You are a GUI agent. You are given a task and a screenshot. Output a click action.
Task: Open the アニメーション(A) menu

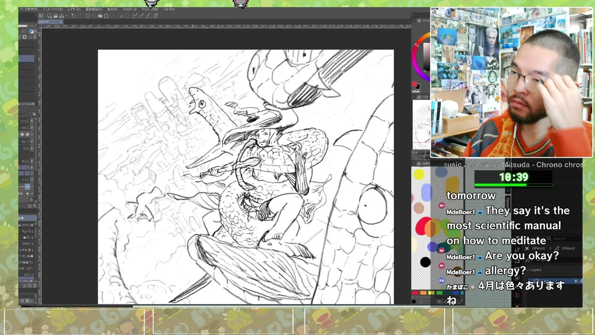[x=53, y=9]
